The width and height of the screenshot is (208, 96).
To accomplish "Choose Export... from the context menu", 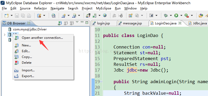I will [x=28, y=76].
